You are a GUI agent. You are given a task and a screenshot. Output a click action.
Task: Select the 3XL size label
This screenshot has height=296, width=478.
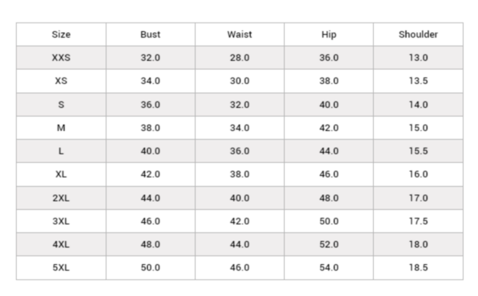point(61,221)
